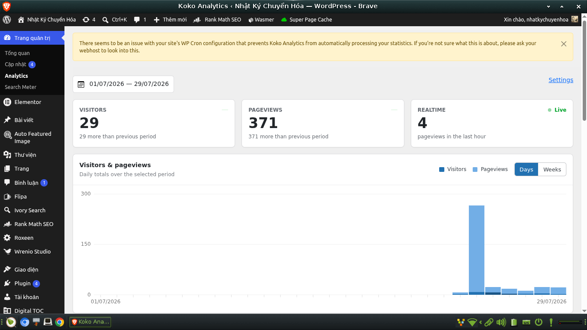Click the user avatar next to nhatkychuyenhoa

pos(575,19)
